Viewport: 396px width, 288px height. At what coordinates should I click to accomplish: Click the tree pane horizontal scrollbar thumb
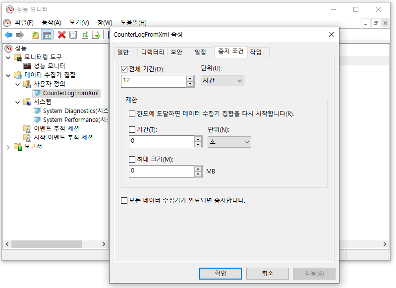47,244
